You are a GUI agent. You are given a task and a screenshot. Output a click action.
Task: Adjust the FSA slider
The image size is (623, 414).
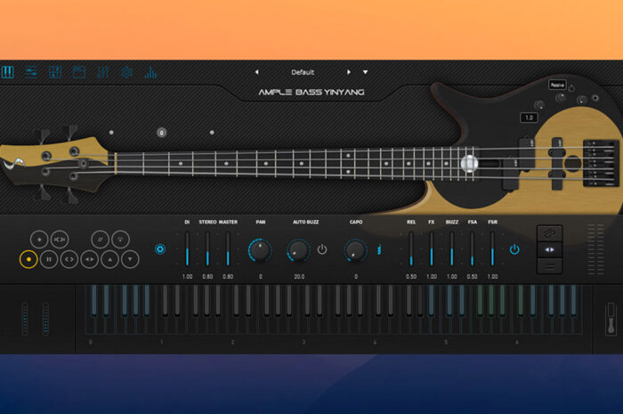pos(472,249)
